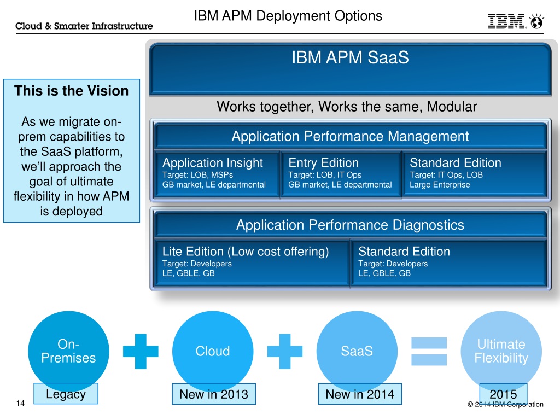This screenshot has width=560, height=420.
Task: Click the smarter planet globe icon
Action: pyautogui.click(x=536, y=21)
